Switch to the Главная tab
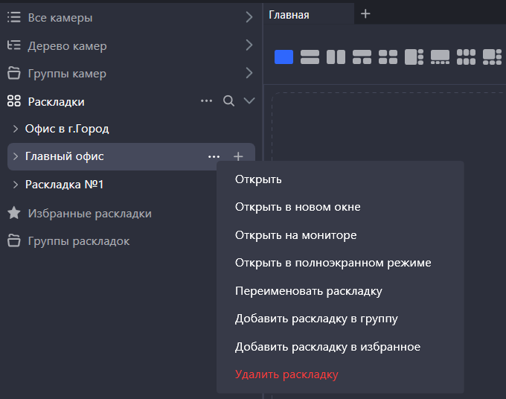 point(289,15)
